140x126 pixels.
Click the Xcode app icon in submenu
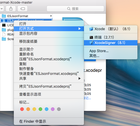[91, 29]
